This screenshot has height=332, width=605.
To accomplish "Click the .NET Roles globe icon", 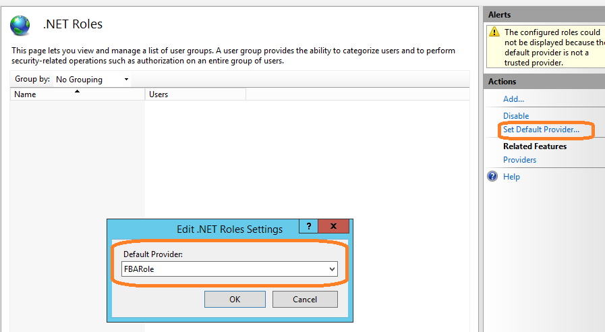I will click(x=20, y=25).
